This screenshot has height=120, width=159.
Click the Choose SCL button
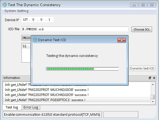point(142,29)
